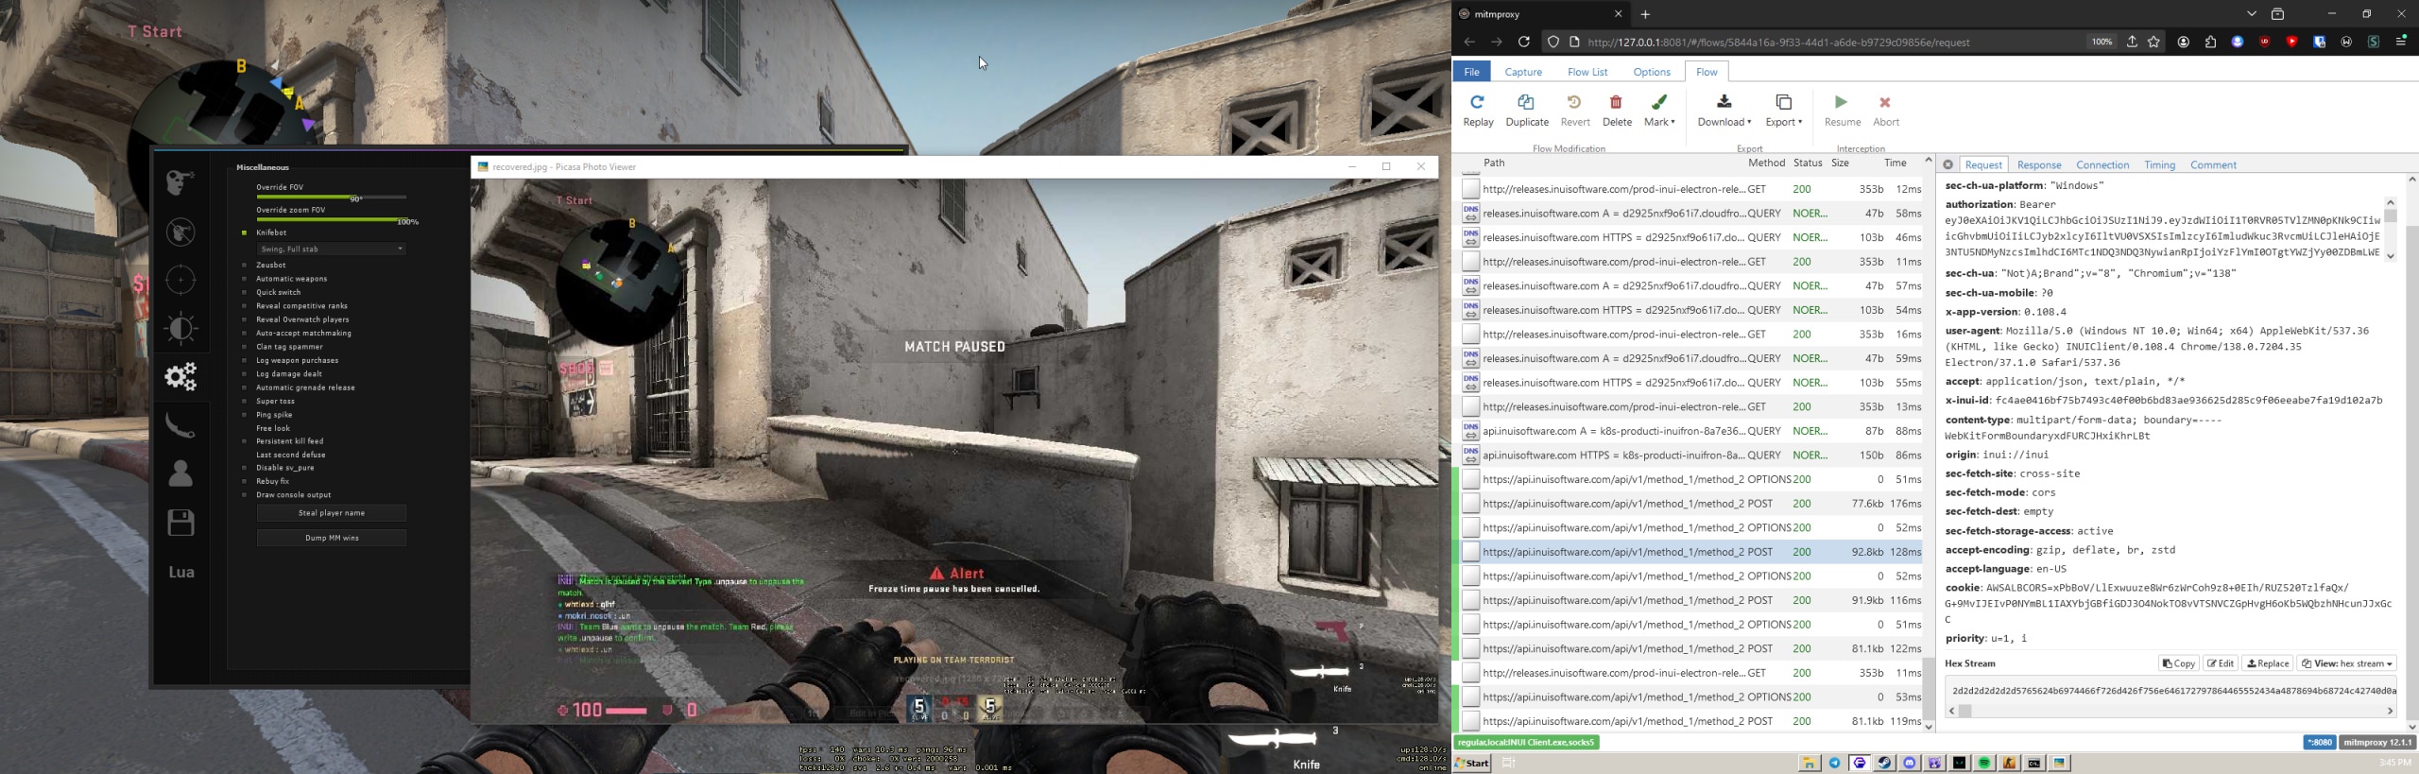Screen dimensions: 2419x774
Task: Click Edit for the hex stream
Action: (x=2222, y=663)
